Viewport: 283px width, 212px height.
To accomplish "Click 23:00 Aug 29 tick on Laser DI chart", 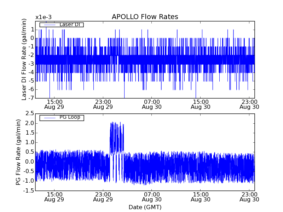I will coord(103,104).
